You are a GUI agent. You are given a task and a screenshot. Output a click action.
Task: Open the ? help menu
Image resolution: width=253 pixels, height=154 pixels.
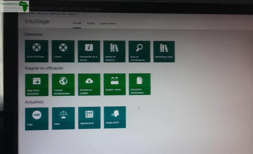click(78, 14)
